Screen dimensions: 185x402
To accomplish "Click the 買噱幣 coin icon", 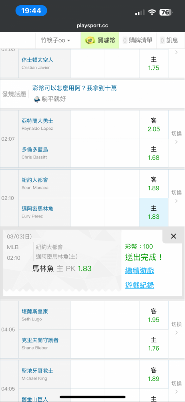I will coord(90,40).
